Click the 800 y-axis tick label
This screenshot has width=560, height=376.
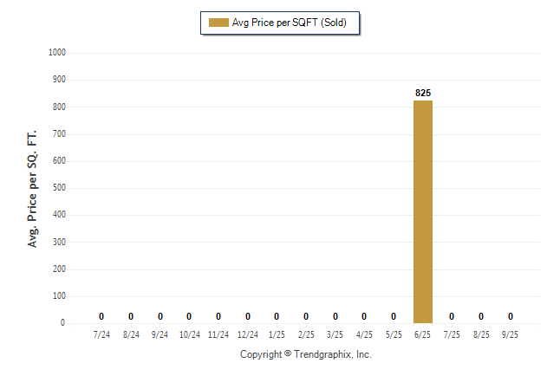[61, 107]
